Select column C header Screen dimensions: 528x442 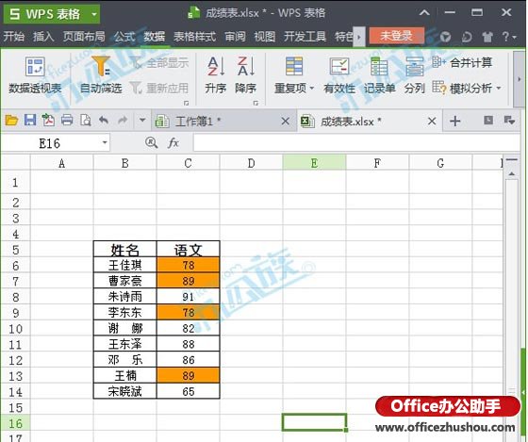(188, 163)
